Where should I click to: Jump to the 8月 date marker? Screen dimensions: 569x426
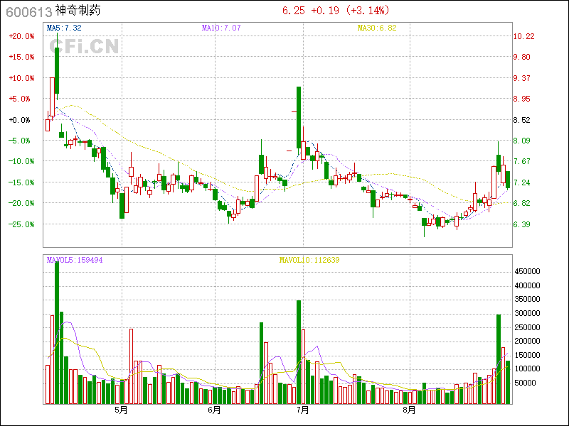[409, 410]
